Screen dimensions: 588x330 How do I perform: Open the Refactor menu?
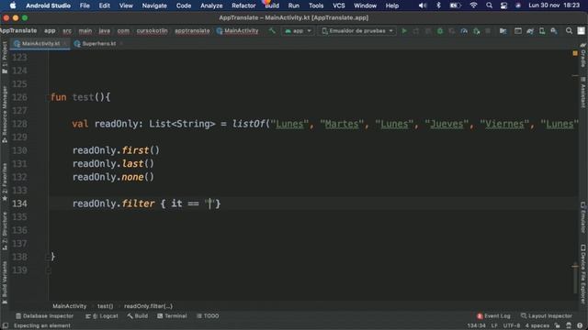coord(243,5)
